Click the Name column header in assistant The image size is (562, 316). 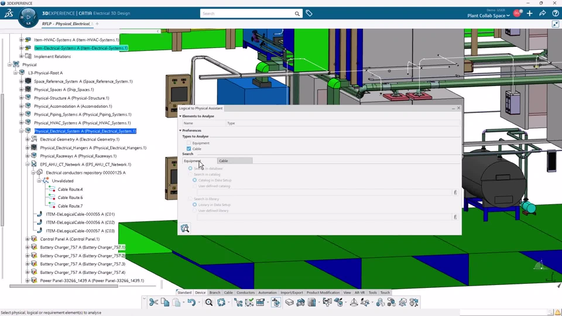pos(204,123)
